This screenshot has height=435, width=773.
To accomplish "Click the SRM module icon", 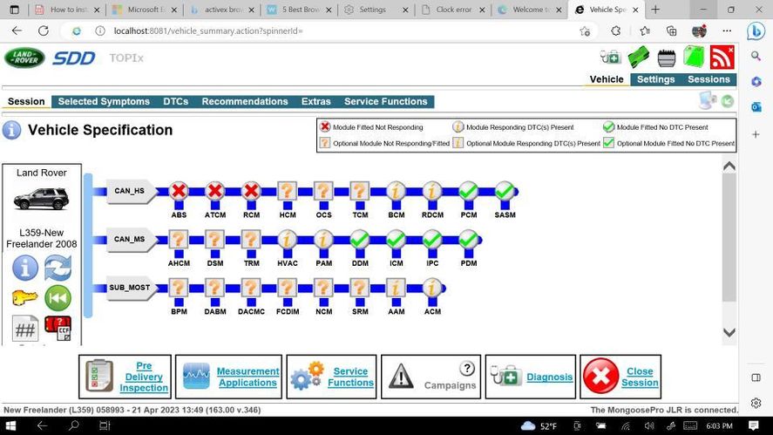I will [360, 288].
